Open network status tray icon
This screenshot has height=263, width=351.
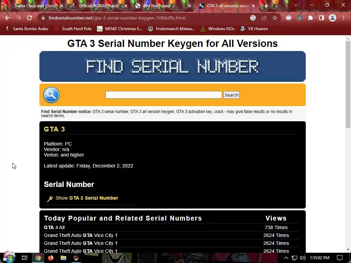click(x=294, y=258)
